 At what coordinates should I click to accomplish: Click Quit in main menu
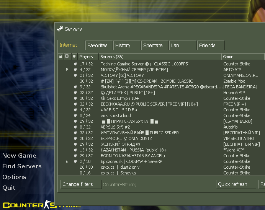9,188
